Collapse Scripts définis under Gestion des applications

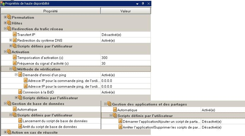(111, 116)
